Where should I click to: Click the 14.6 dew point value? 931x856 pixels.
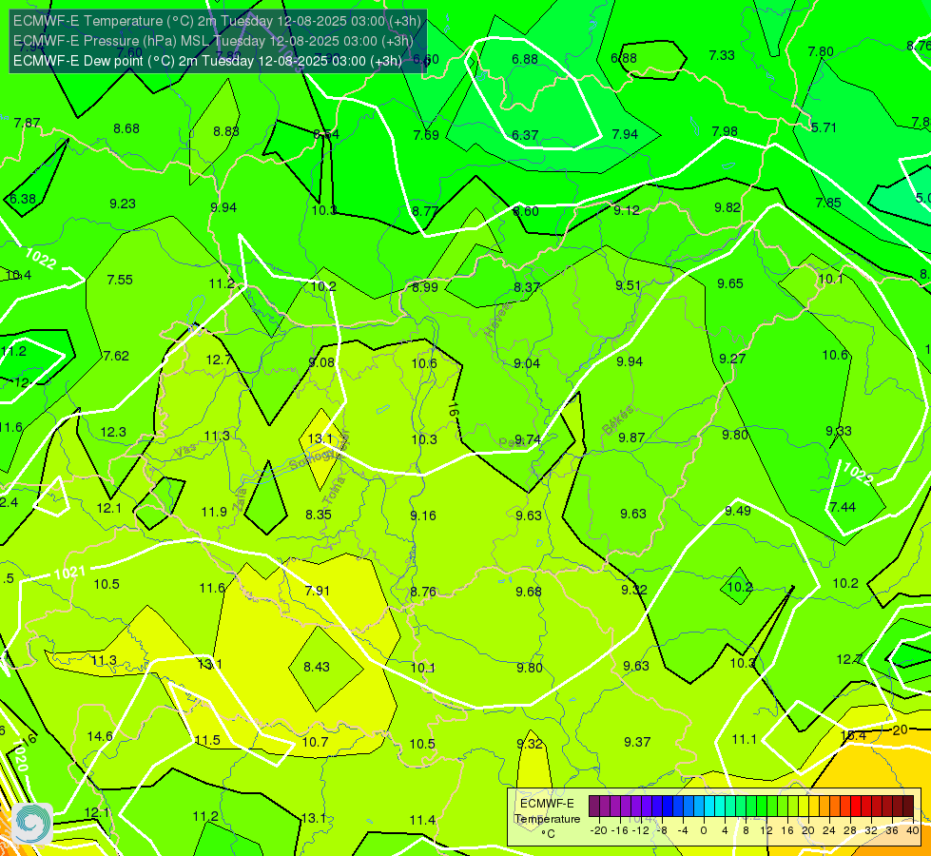click(100, 736)
